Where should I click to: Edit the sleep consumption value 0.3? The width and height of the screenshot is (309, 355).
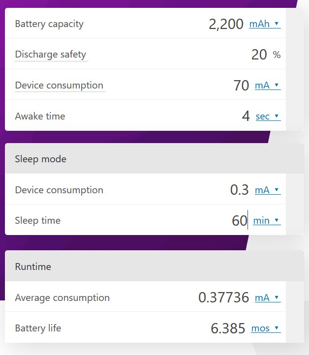pyautogui.click(x=239, y=190)
